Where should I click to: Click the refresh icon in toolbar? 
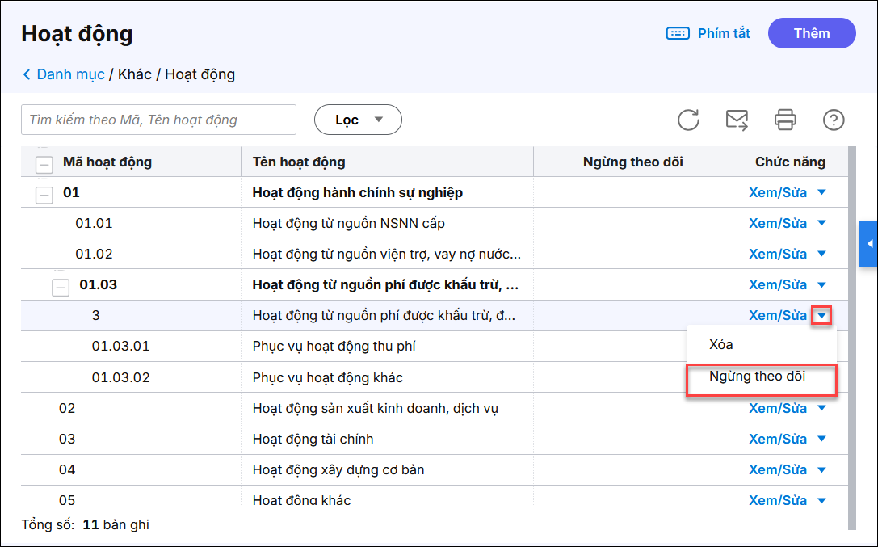click(688, 120)
